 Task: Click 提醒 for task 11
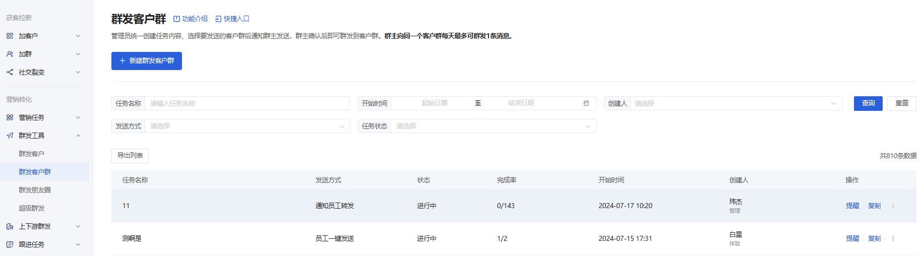(852, 206)
